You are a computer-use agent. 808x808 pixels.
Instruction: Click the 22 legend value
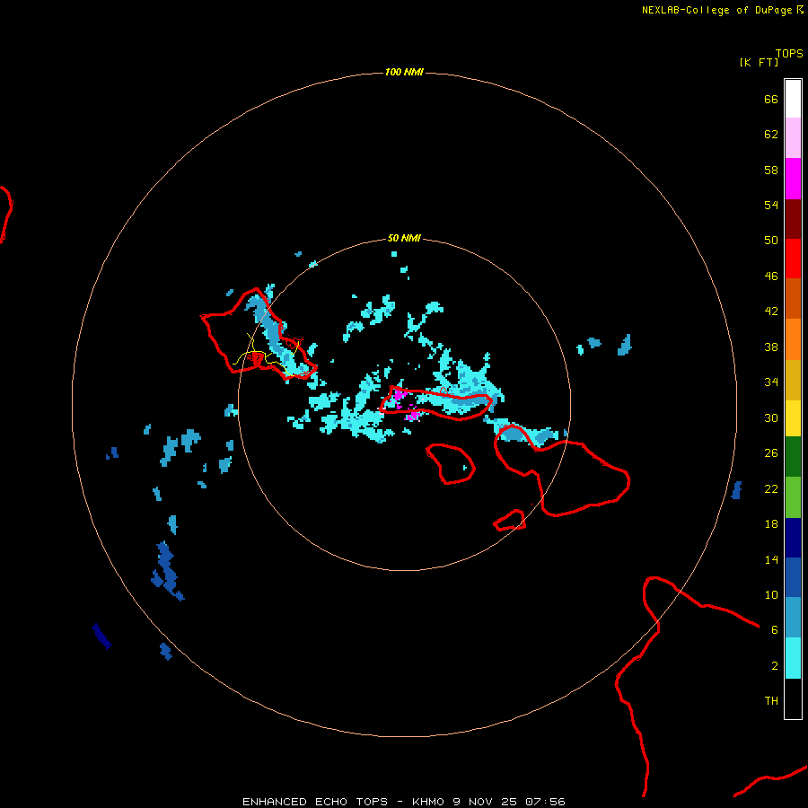[771, 488]
